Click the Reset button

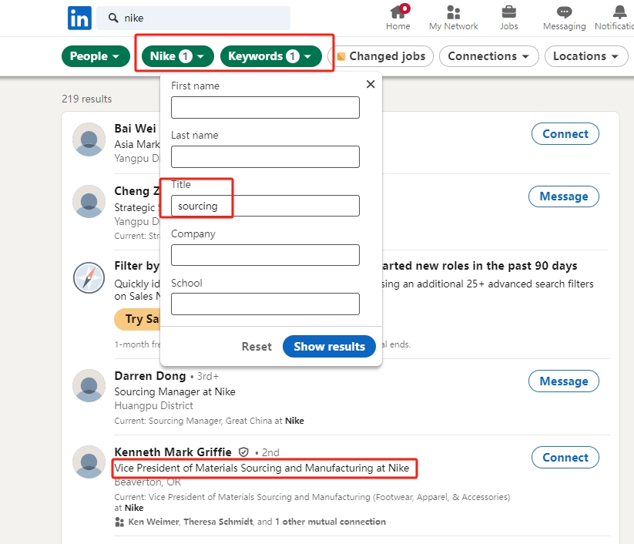pyautogui.click(x=257, y=347)
